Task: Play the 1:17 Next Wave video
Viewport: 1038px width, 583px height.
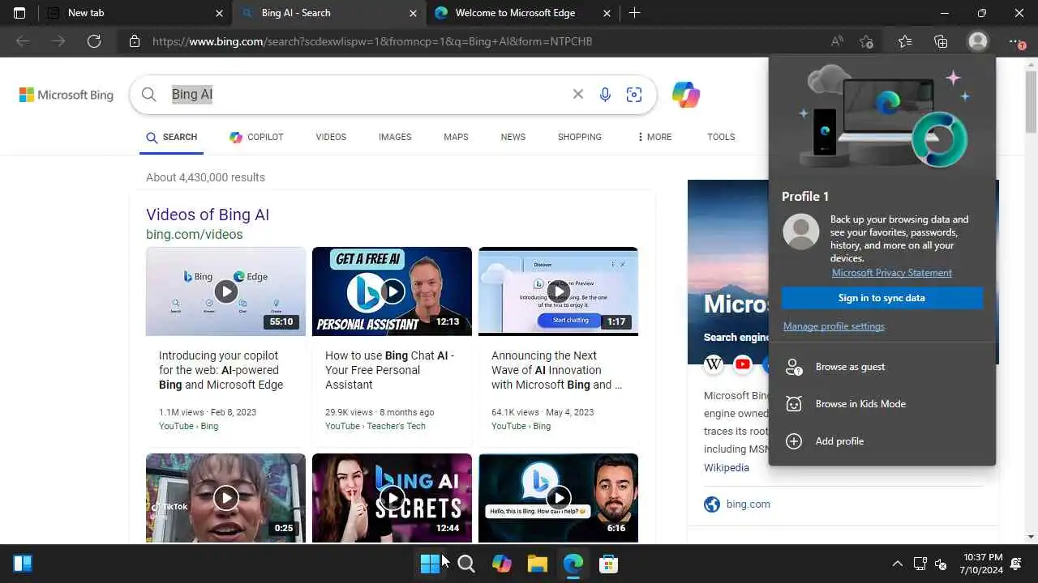Action: [558, 291]
